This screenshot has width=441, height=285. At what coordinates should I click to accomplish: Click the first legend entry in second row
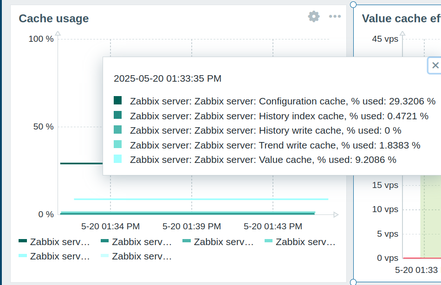(x=54, y=256)
